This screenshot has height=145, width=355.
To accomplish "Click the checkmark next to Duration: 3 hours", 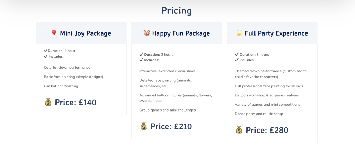I will point(237,54).
